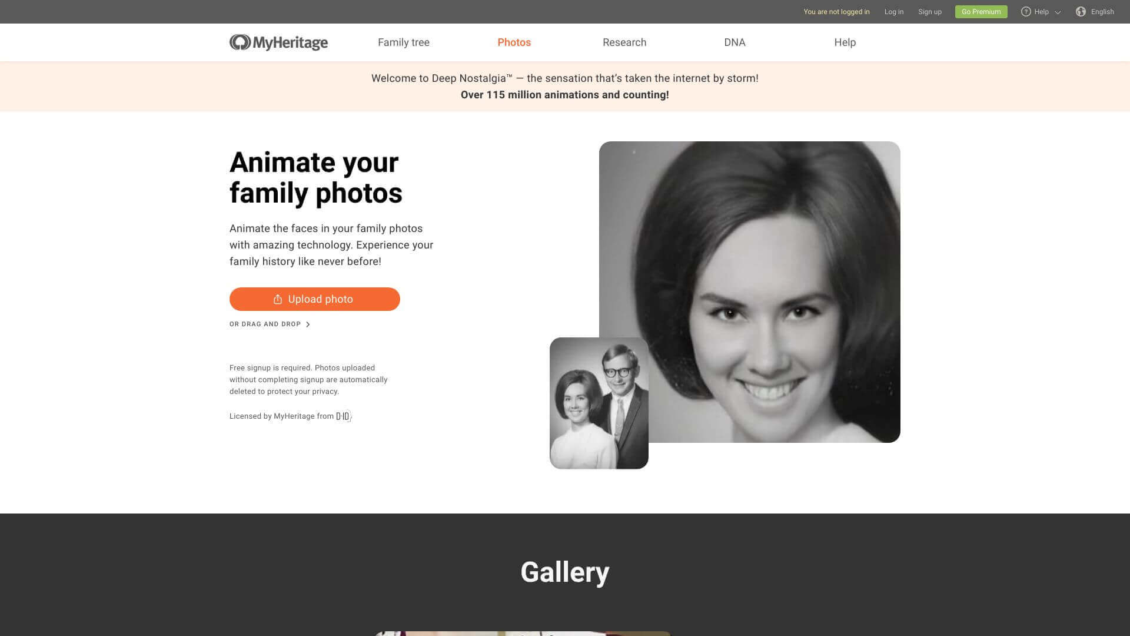
Task: Open the Research menu item
Action: [624, 42]
